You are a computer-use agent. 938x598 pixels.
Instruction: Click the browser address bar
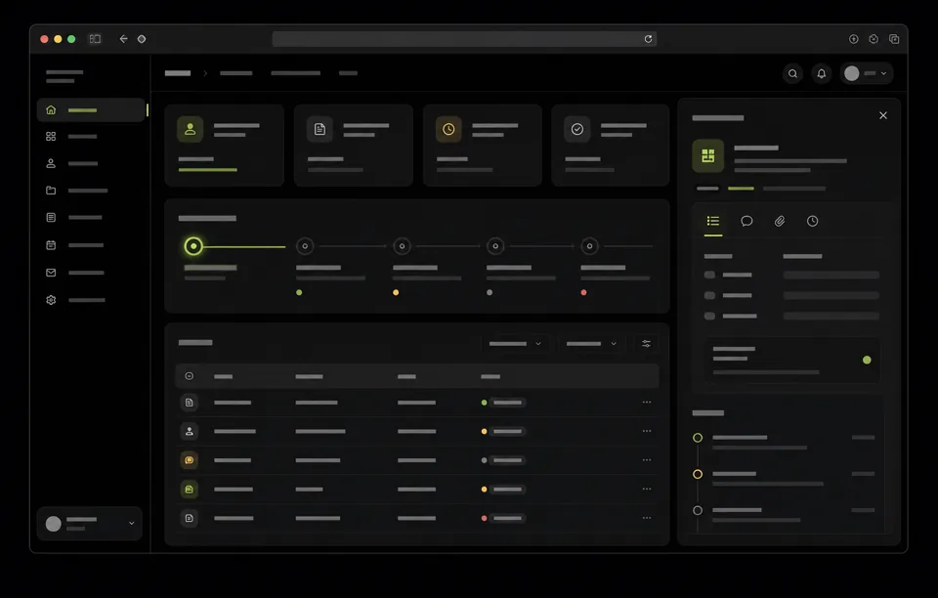pos(464,39)
